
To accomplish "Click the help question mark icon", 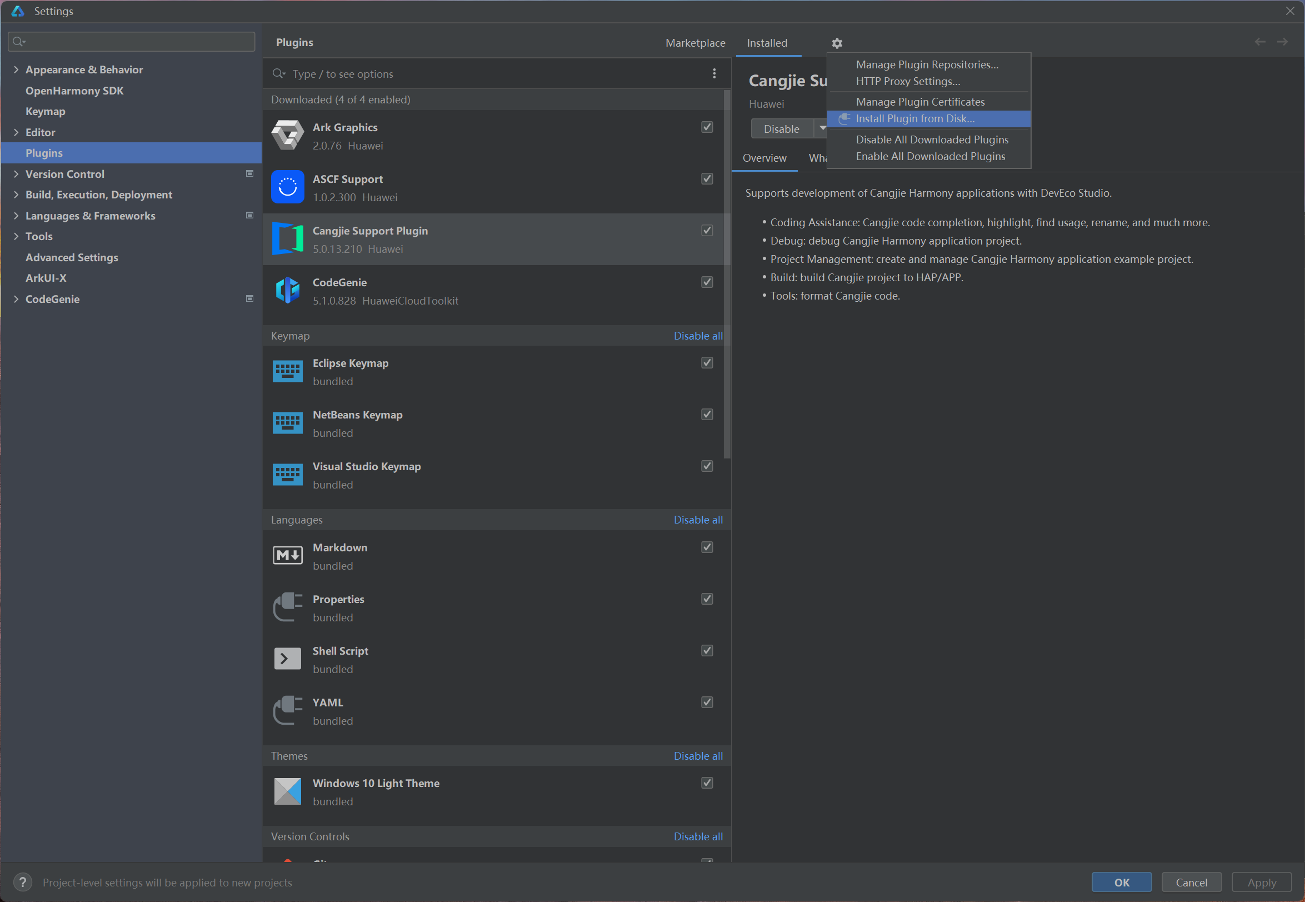I will click(x=23, y=881).
